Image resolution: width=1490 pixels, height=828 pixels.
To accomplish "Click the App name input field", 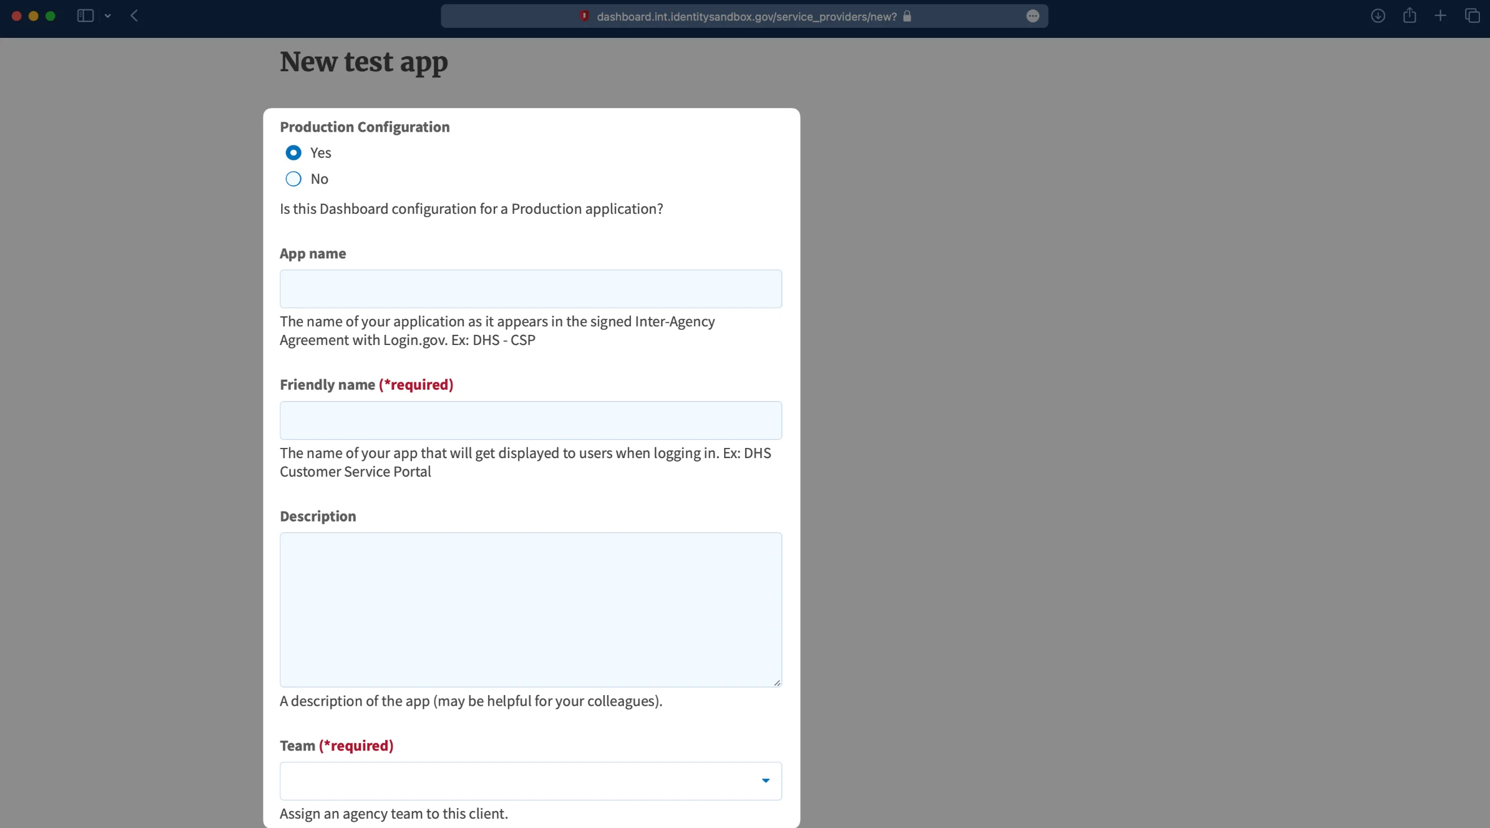I will 530,288.
